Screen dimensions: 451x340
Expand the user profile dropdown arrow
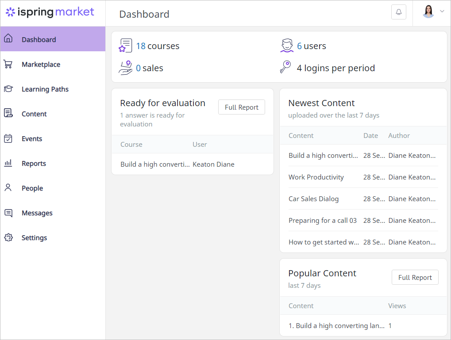coord(442,11)
